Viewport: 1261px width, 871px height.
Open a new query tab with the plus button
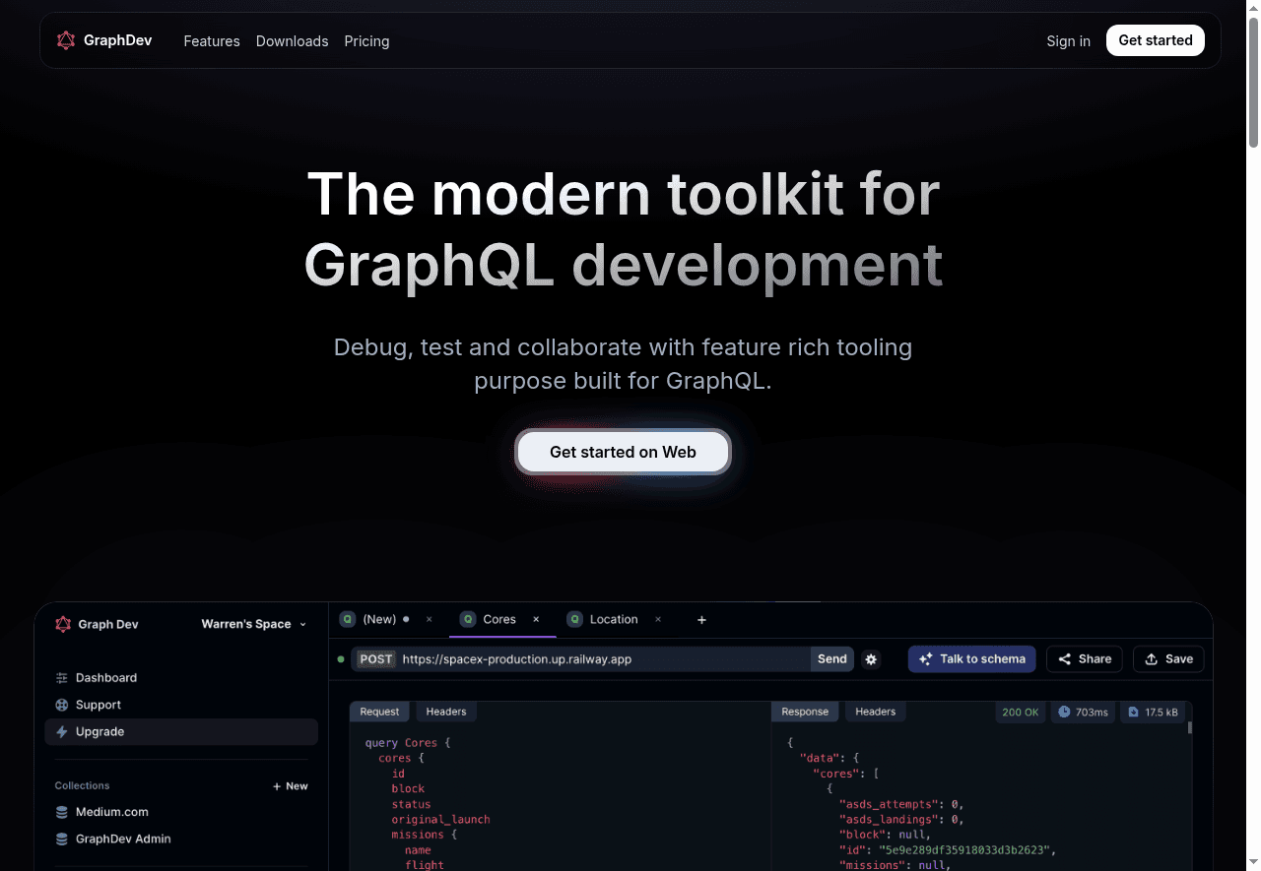pyautogui.click(x=701, y=620)
